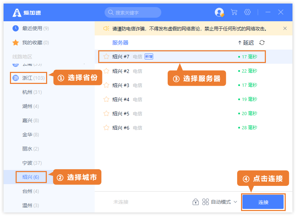Select 台州 (4) city
Viewport: 296px width, 216px height.
30,191
